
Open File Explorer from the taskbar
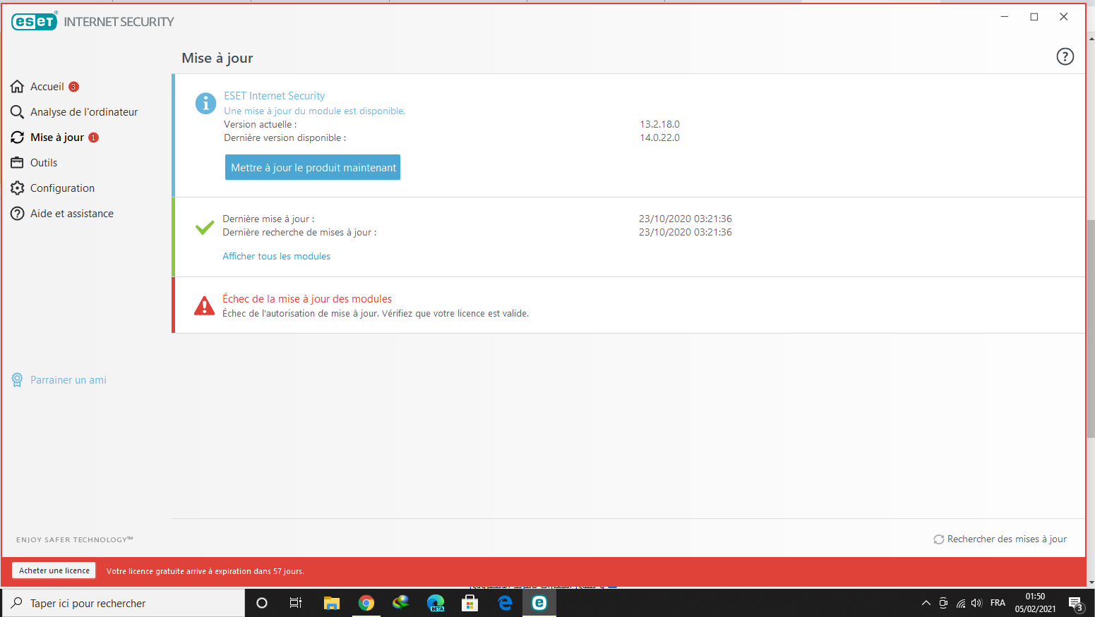pos(331,603)
